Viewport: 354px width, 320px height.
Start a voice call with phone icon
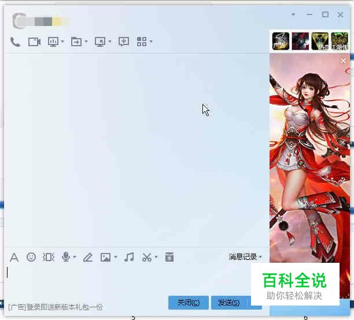point(16,42)
